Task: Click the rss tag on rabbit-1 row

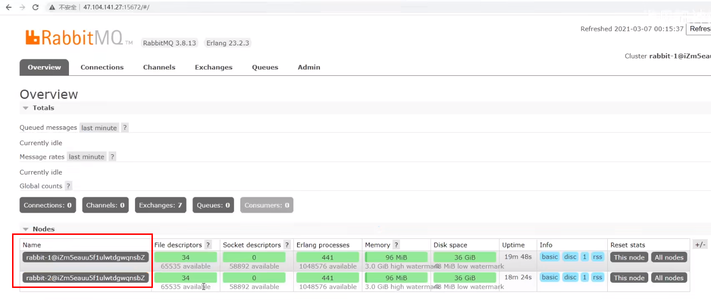Action: pyautogui.click(x=598, y=257)
